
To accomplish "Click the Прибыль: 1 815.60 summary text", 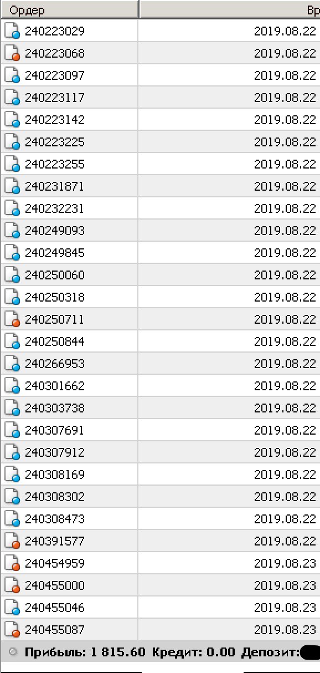I will pos(85,652).
